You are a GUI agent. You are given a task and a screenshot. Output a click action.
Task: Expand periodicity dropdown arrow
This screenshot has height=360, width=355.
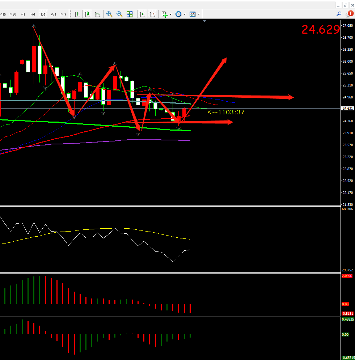pyautogui.click(x=185, y=14)
